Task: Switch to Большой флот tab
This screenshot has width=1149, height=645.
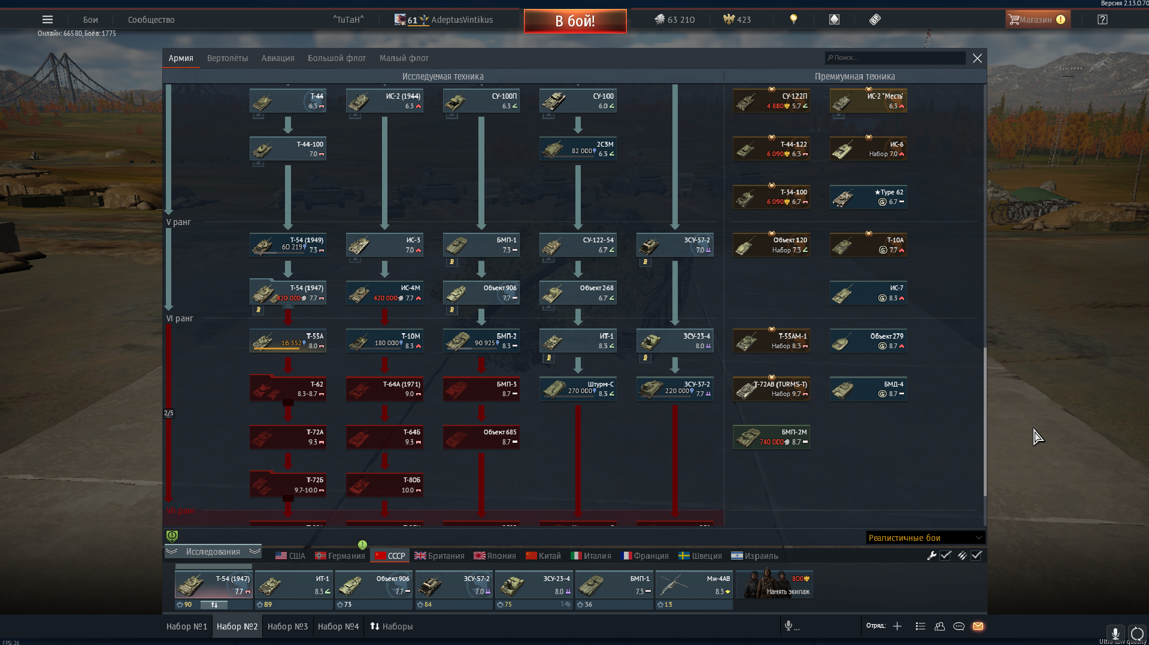Action: tap(336, 58)
